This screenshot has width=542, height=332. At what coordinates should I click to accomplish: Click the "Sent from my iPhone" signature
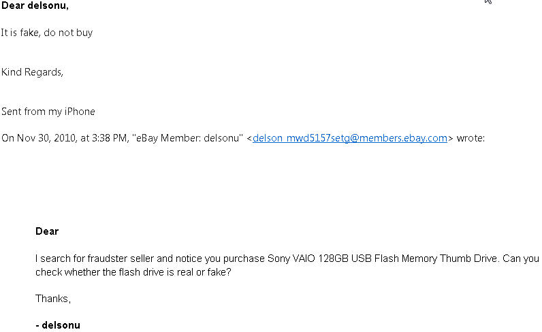click(48, 112)
